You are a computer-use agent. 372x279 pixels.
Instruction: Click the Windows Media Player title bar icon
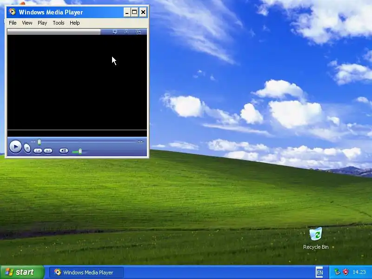tap(13, 12)
